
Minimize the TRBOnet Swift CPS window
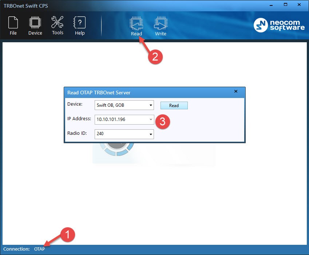(x=271, y=5)
